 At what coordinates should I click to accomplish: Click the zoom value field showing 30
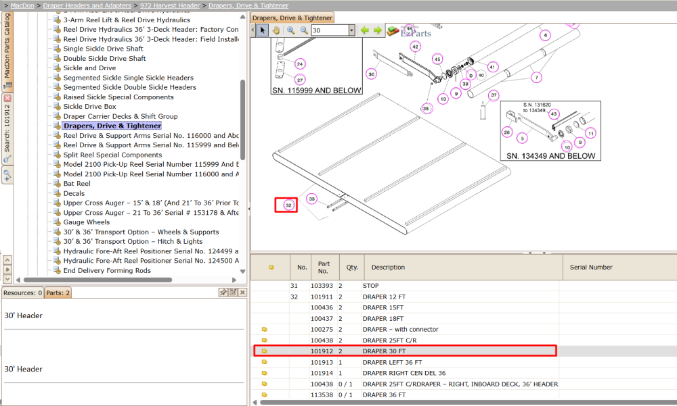330,30
